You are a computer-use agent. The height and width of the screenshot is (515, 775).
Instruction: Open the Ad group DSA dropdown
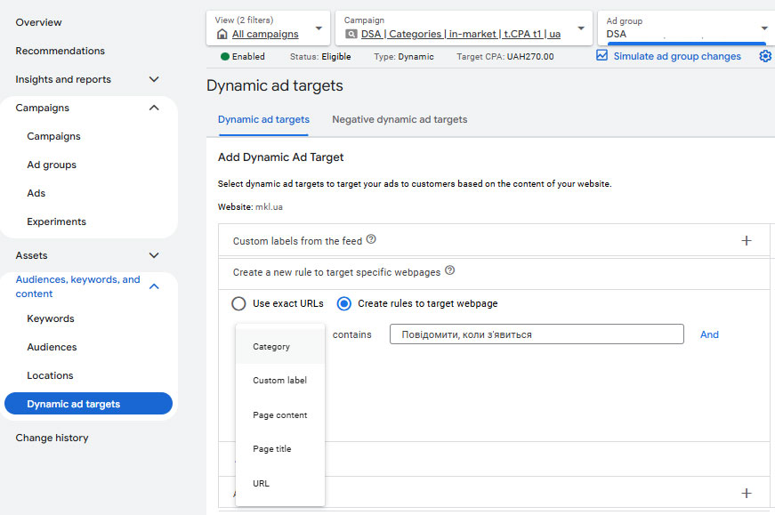[763, 28]
